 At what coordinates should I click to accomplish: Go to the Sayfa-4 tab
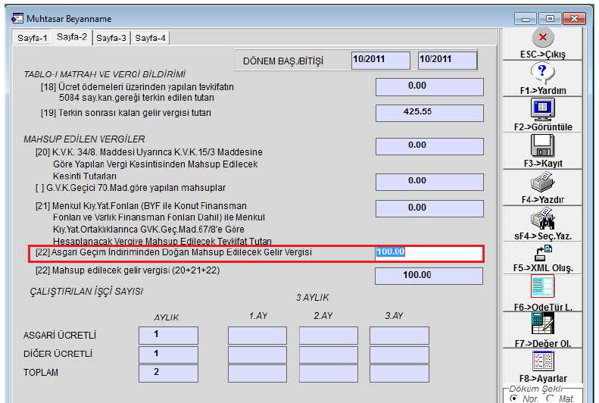pos(151,38)
